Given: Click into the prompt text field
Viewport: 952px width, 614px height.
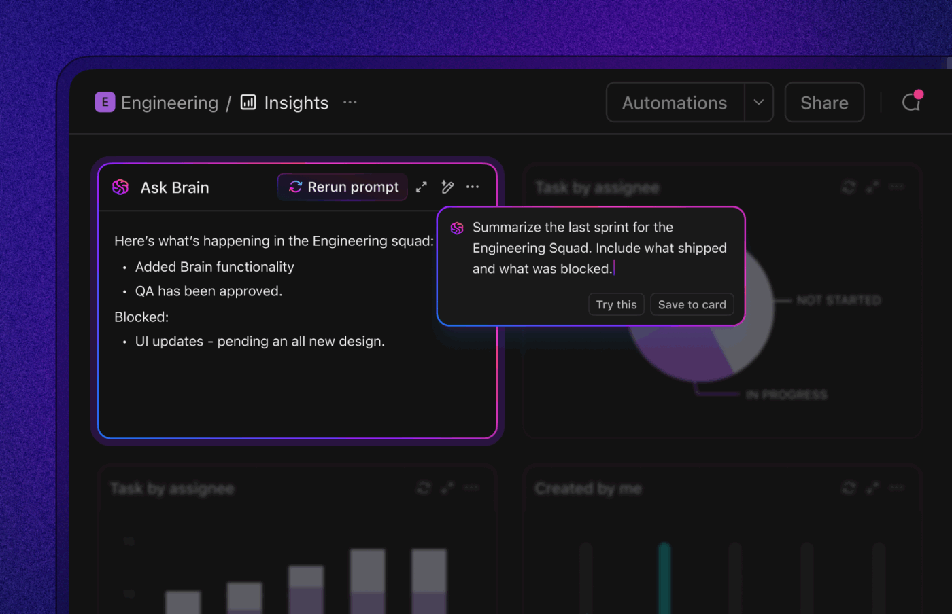Looking at the screenshot, I should click(599, 248).
